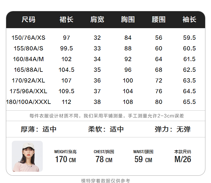Image resolution: width=211 pixels, height=183 pixels.
Task: Click the measurement tolerance note 每件衣服设计材质不同
Action: coord(107,116)
